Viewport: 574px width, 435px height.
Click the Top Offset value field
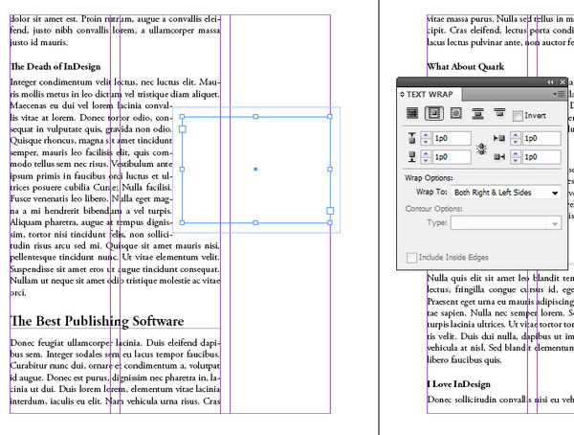point(452,138)
